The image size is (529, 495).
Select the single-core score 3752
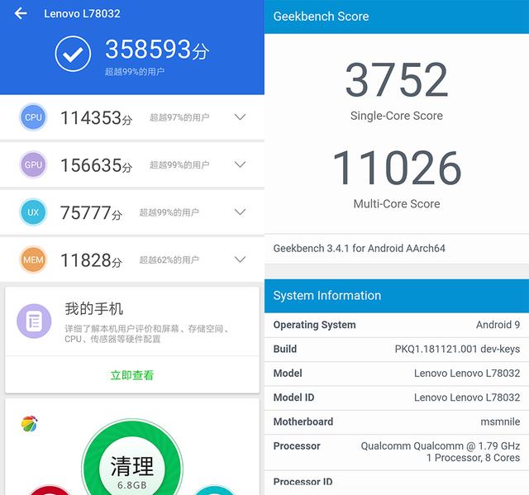point(397,79)
